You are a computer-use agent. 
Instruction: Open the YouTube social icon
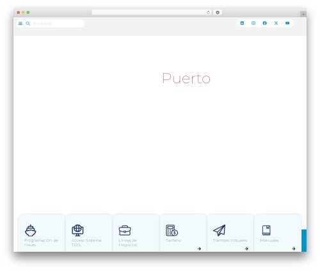[287, 23]
